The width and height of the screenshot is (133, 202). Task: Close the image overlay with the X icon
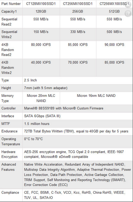(x=128, y=5)
